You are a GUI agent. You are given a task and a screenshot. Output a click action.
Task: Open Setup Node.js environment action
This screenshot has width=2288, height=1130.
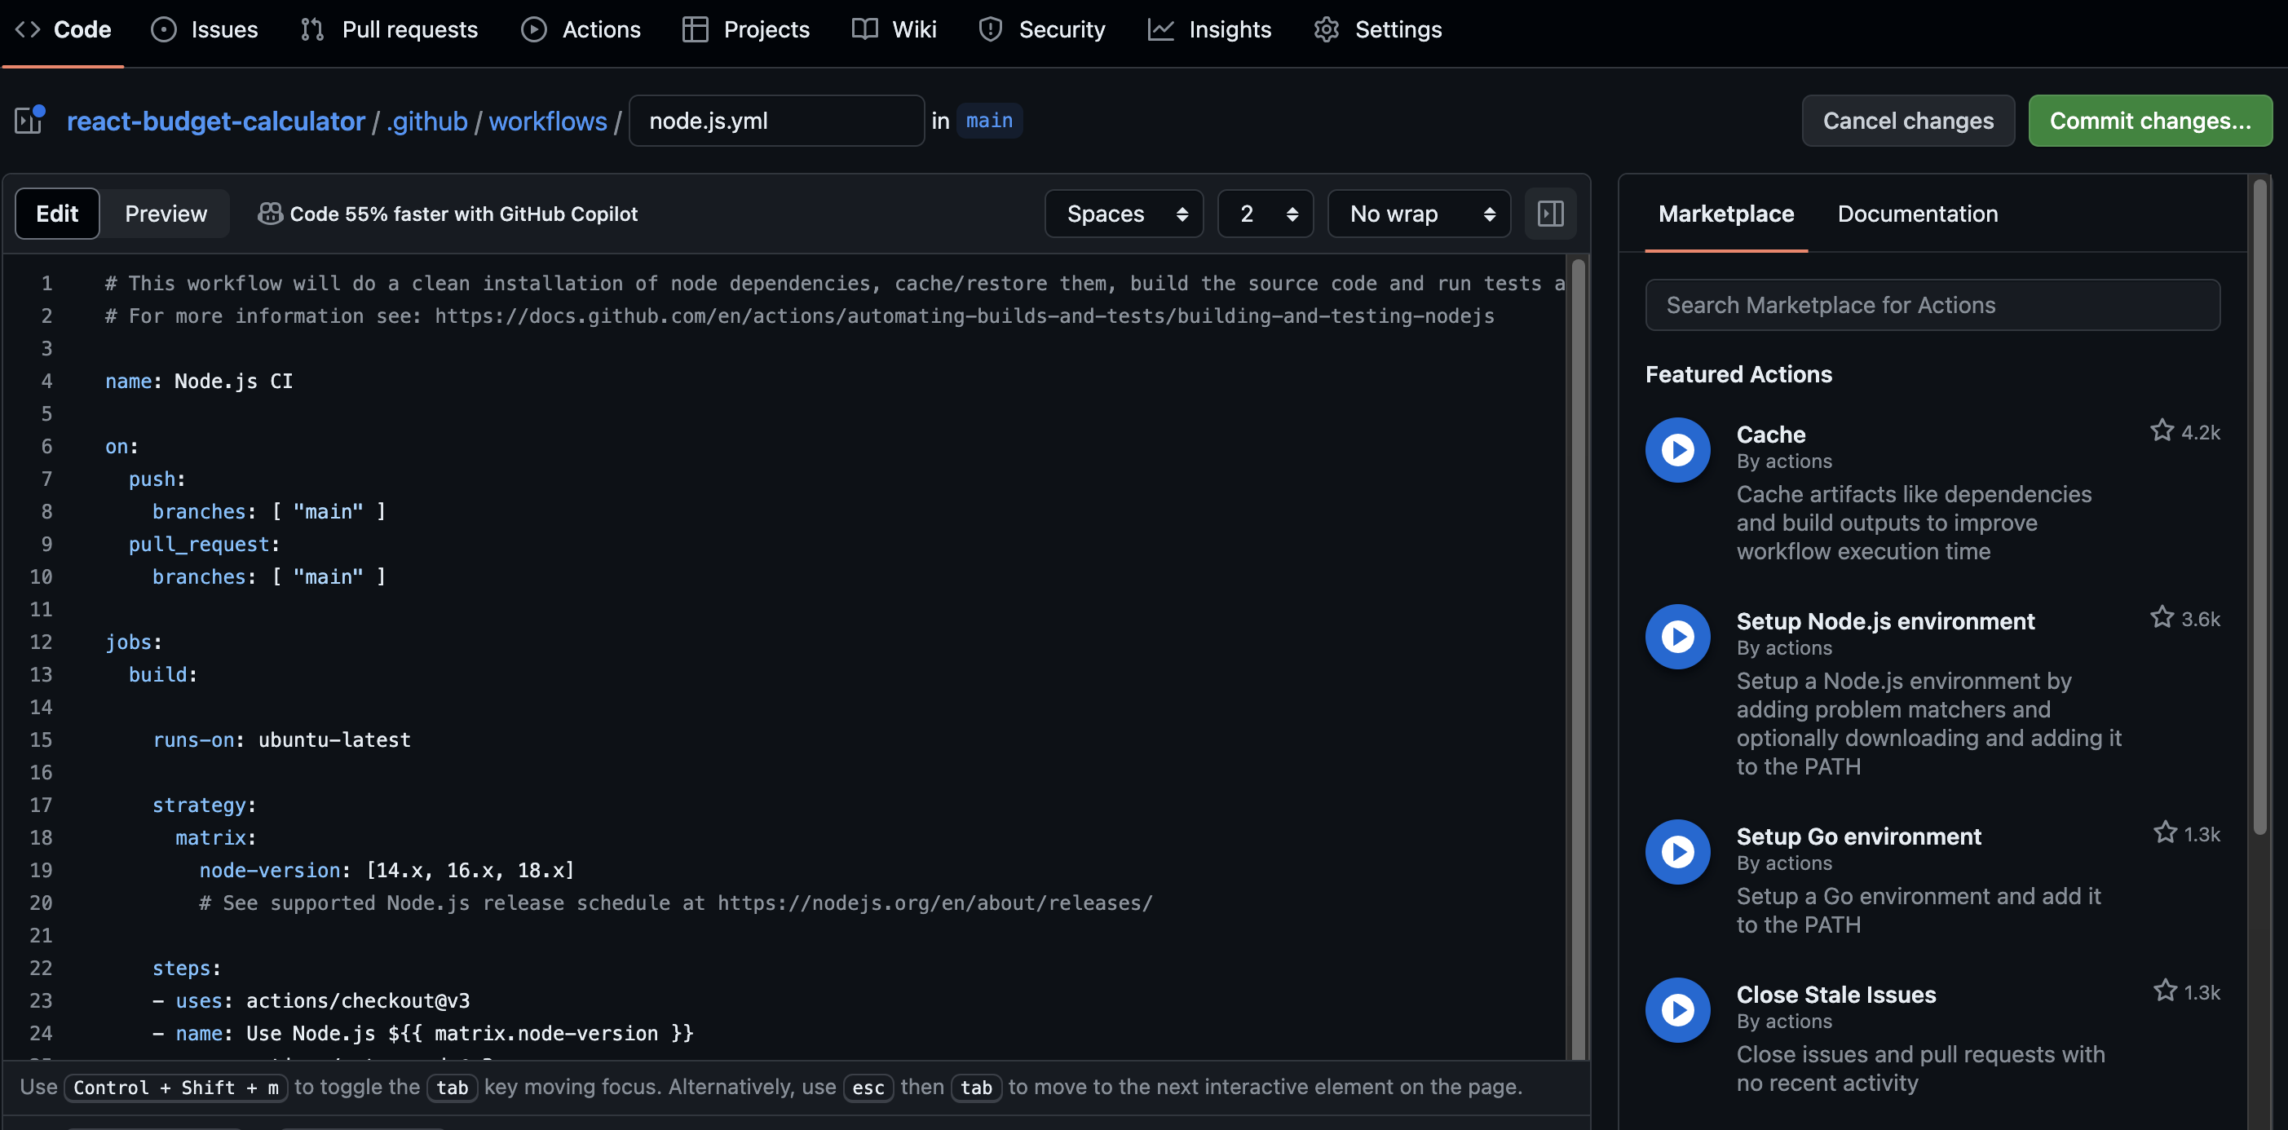click(x=1884, y=621)
